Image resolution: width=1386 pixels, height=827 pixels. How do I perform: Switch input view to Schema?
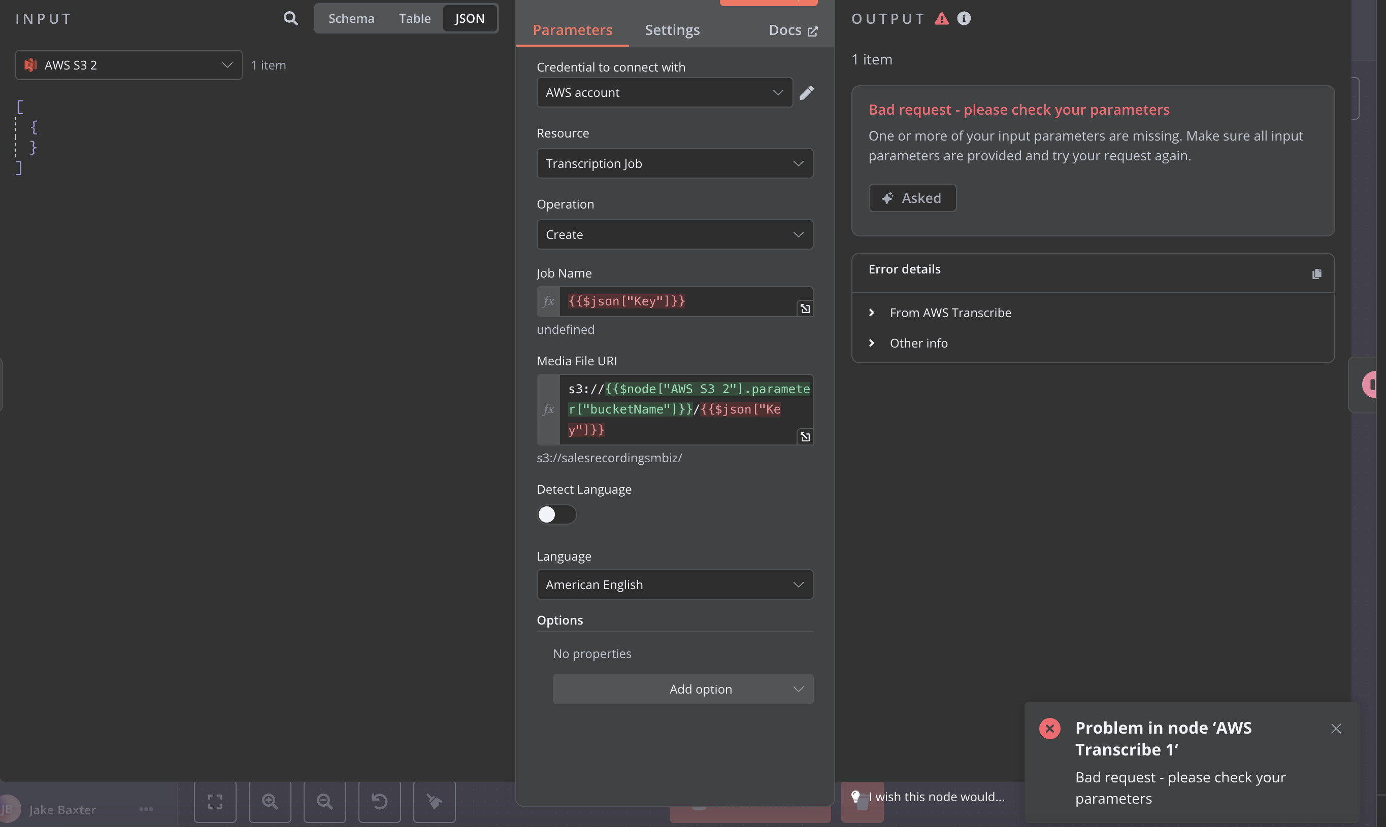coord(351,18)
